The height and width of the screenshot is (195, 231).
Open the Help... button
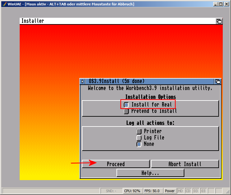[150, 173]
